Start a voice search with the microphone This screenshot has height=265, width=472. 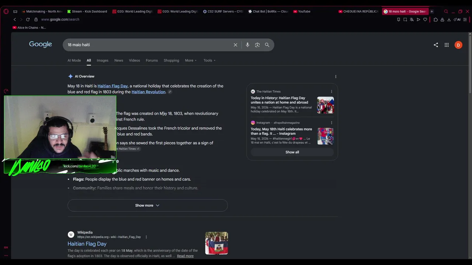[247, 45]
